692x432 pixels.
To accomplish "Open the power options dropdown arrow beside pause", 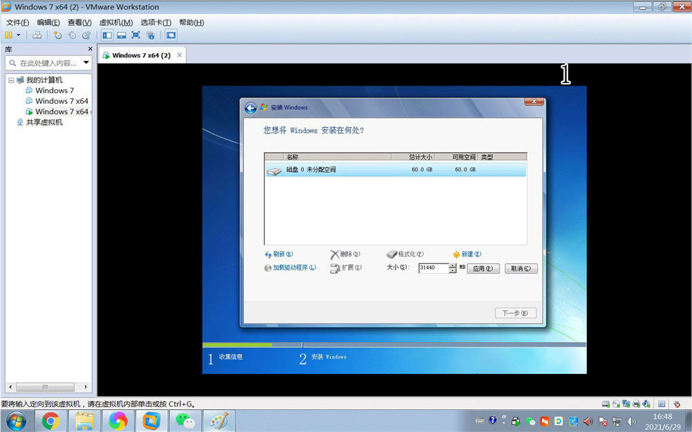I will [19, 35].
